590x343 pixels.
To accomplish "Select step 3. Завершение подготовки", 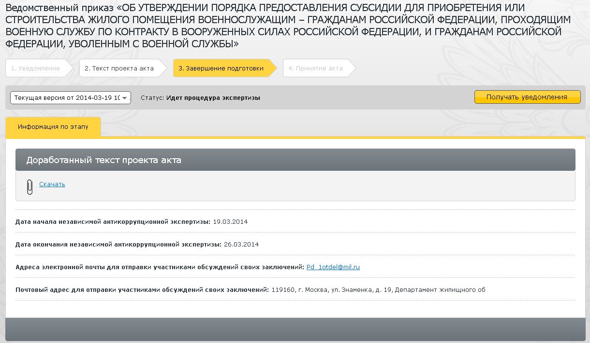I will click(x=221, y=69).
